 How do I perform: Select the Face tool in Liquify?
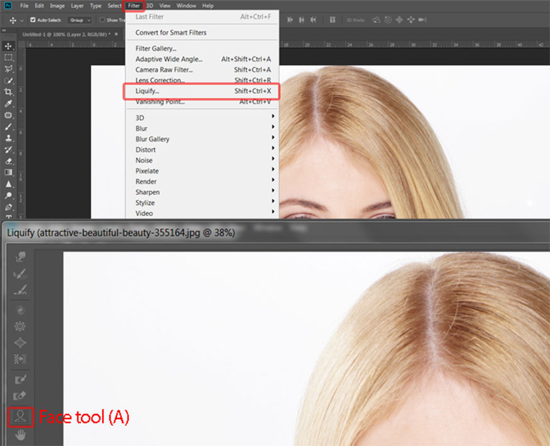coord(20,416)
